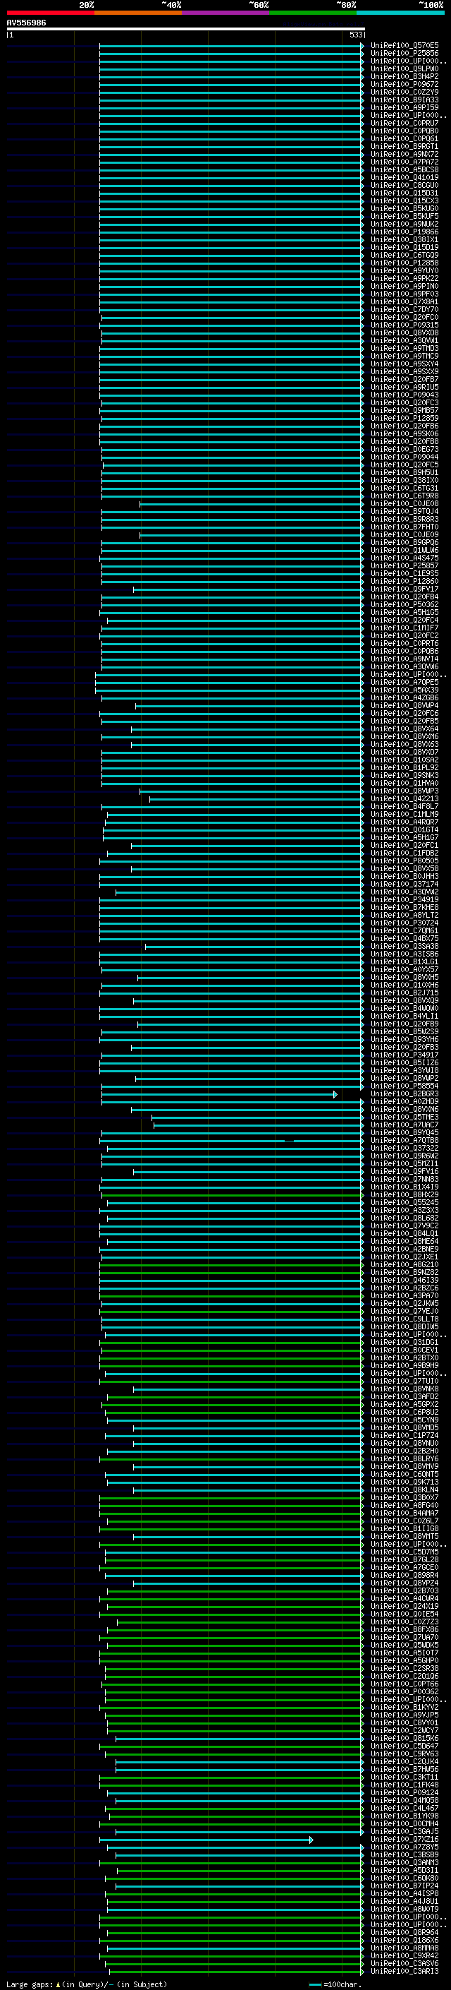Screen dimensions: 451x1990
Task: Select hit label UniRef100_B7IP24
Action: [x=404, y=1886]
